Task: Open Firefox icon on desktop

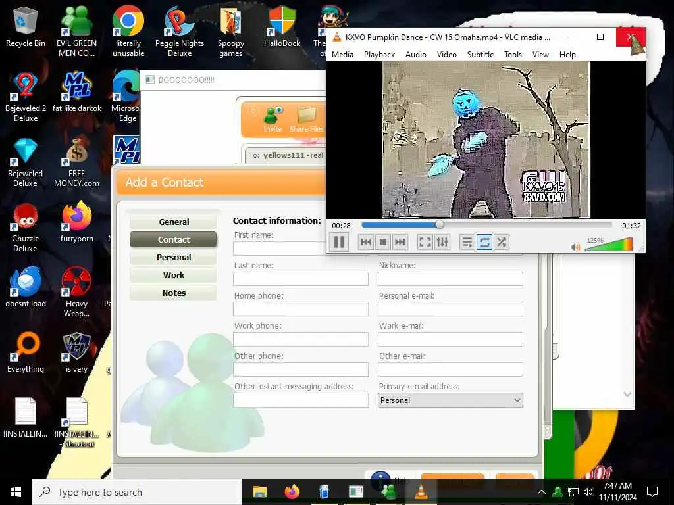Action: click(x=76, y=222)
